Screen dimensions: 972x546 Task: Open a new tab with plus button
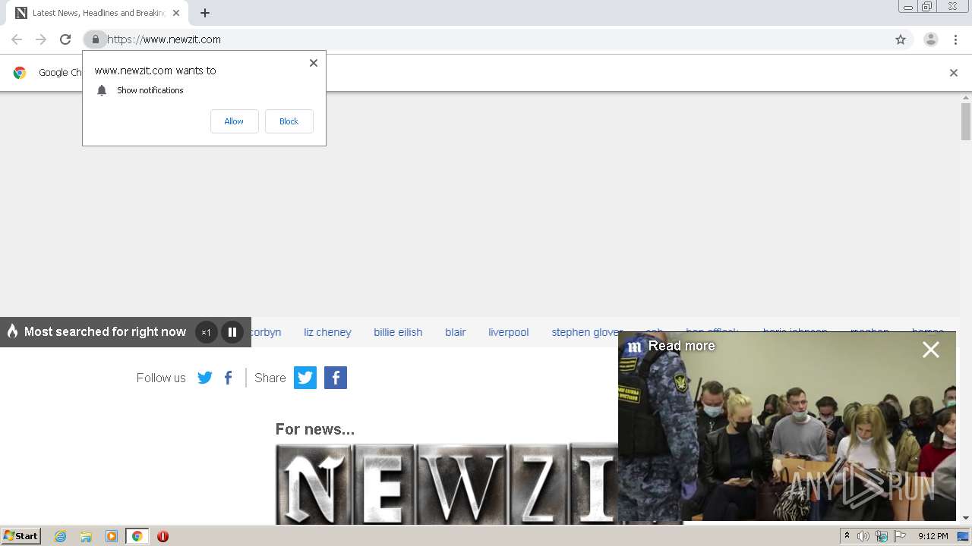[205, 13]
